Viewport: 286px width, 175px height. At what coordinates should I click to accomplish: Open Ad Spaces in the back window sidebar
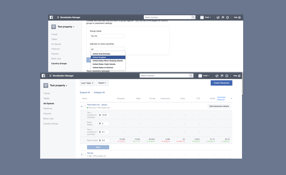coord(56,44)
